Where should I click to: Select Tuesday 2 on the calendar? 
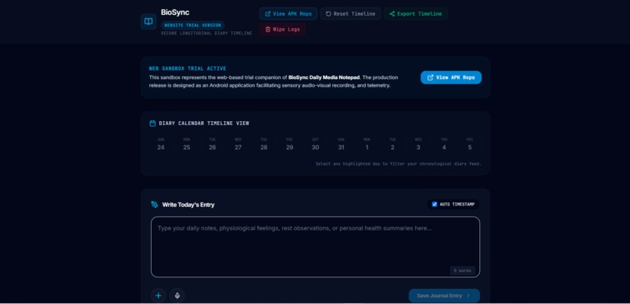(392, 144)
